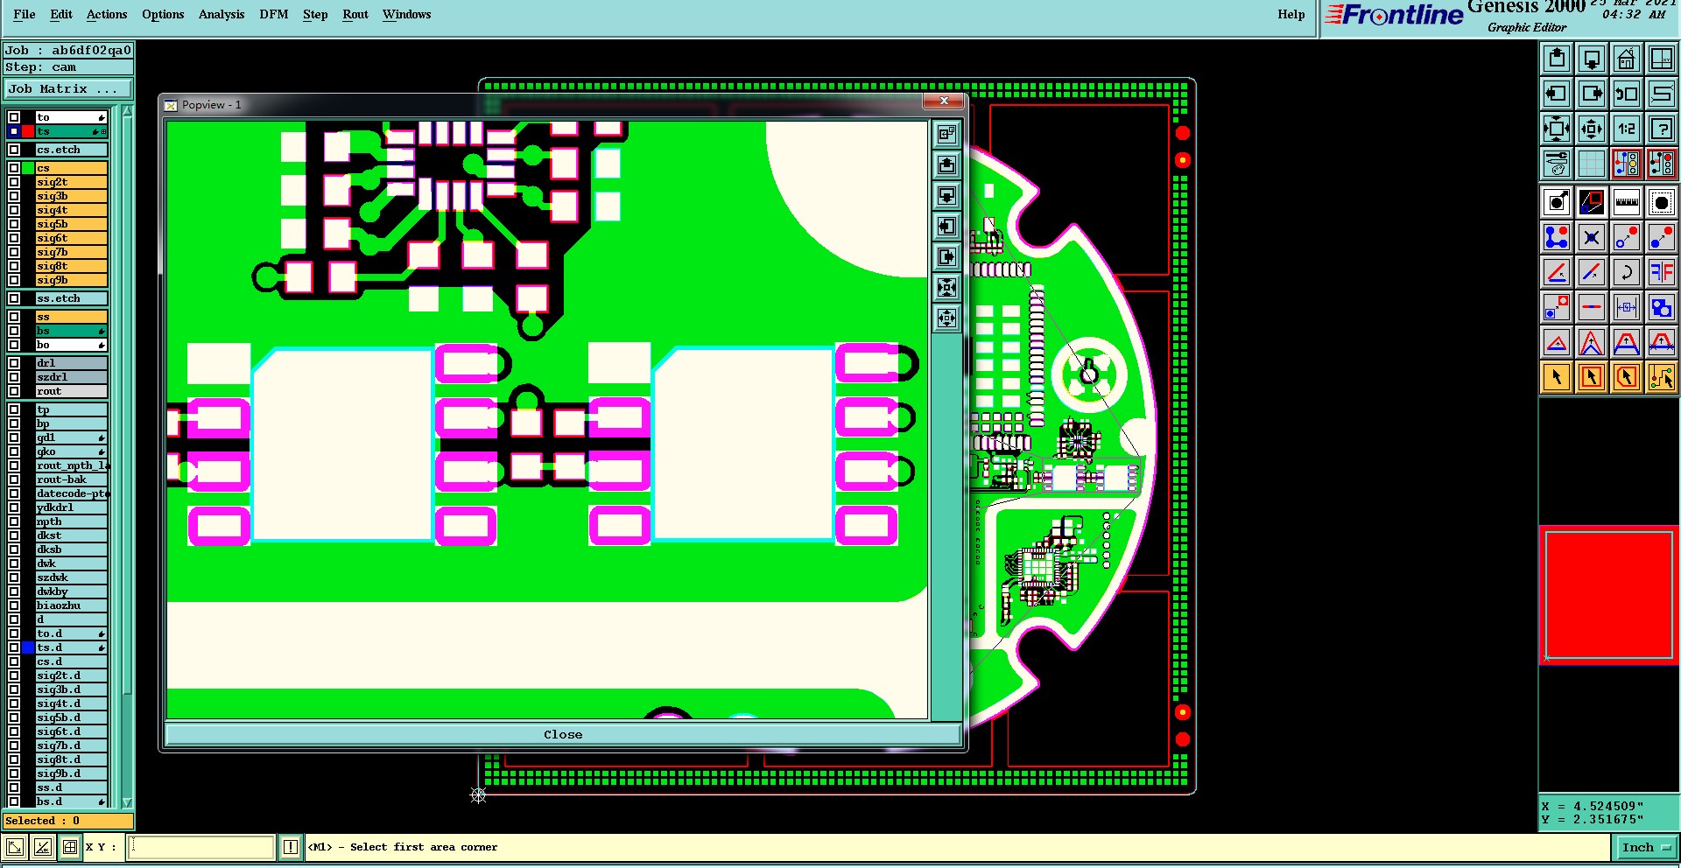Click the question mark help icon
This screenshot has height=868, width=1681.
click(1662, 129)
